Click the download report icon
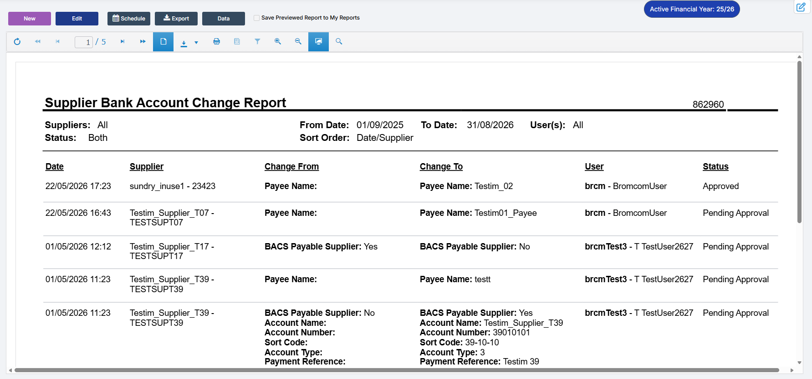Screen dimensions: 812x379 pos(184,43)
